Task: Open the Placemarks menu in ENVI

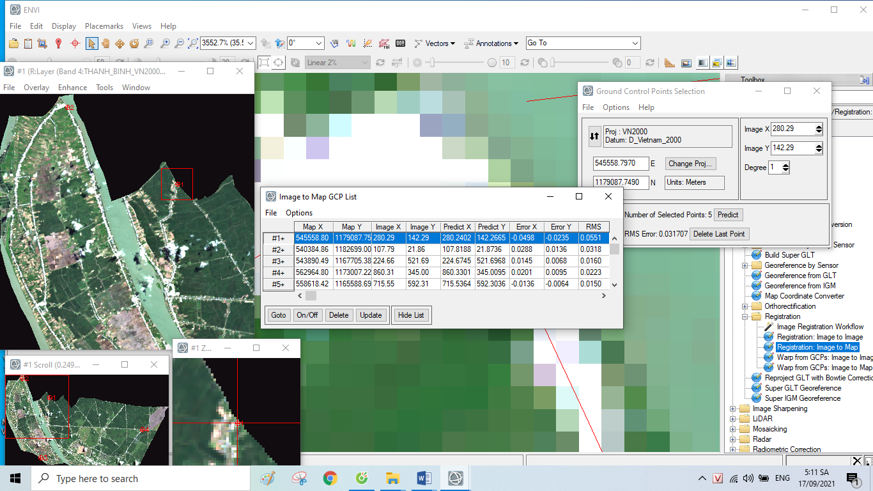Action: tap(104, 26)
